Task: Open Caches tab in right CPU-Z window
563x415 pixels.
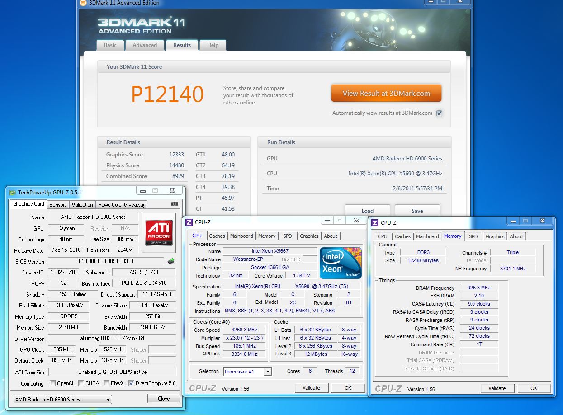Action: point(403,236)
